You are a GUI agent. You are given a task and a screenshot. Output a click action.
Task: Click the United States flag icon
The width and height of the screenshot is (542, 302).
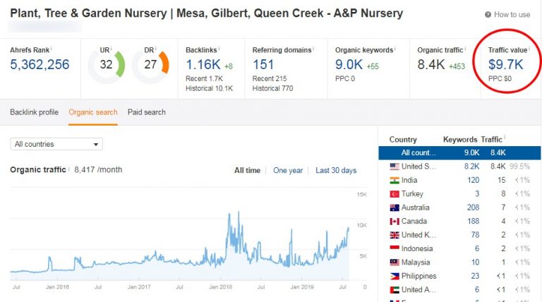coord(395,167)
